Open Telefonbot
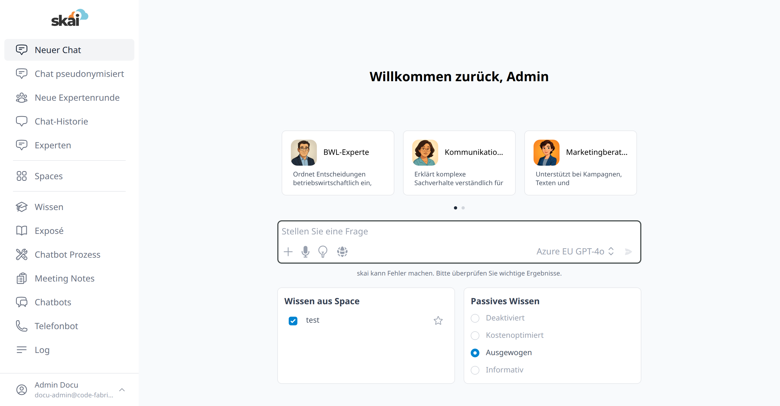 coord(69,326)
